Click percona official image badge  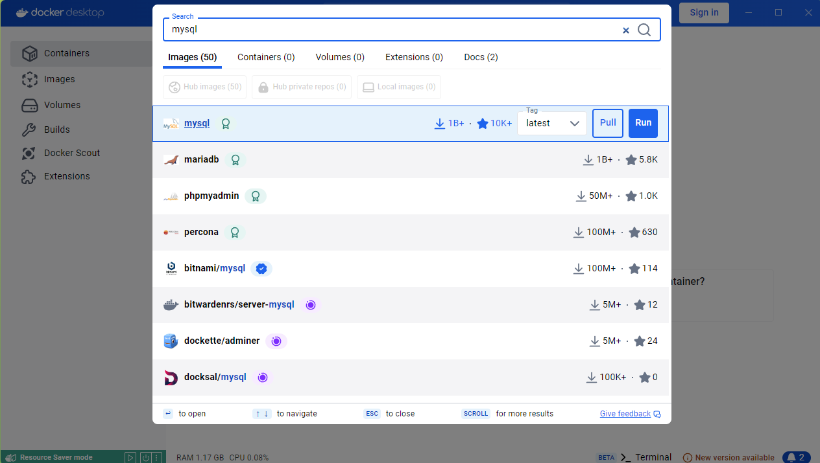(x=235, y=232)
